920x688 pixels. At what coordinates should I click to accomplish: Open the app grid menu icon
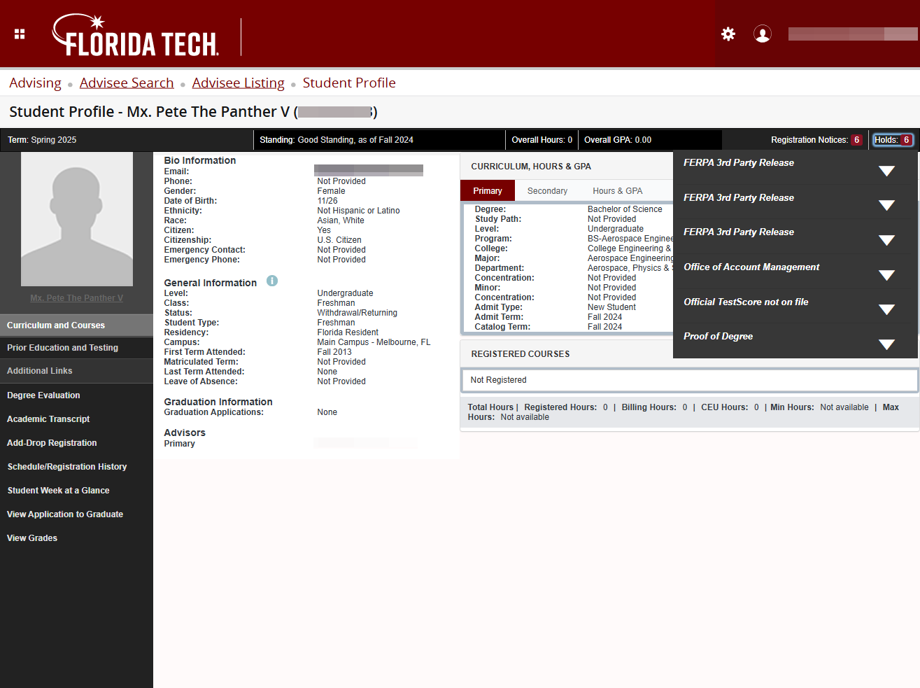pos(20,34)
